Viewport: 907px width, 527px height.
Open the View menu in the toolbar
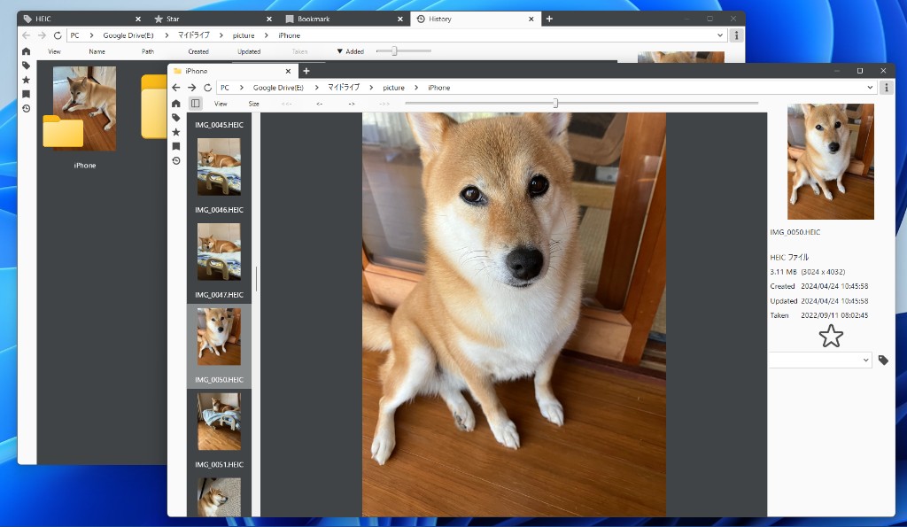coord(221,103)
